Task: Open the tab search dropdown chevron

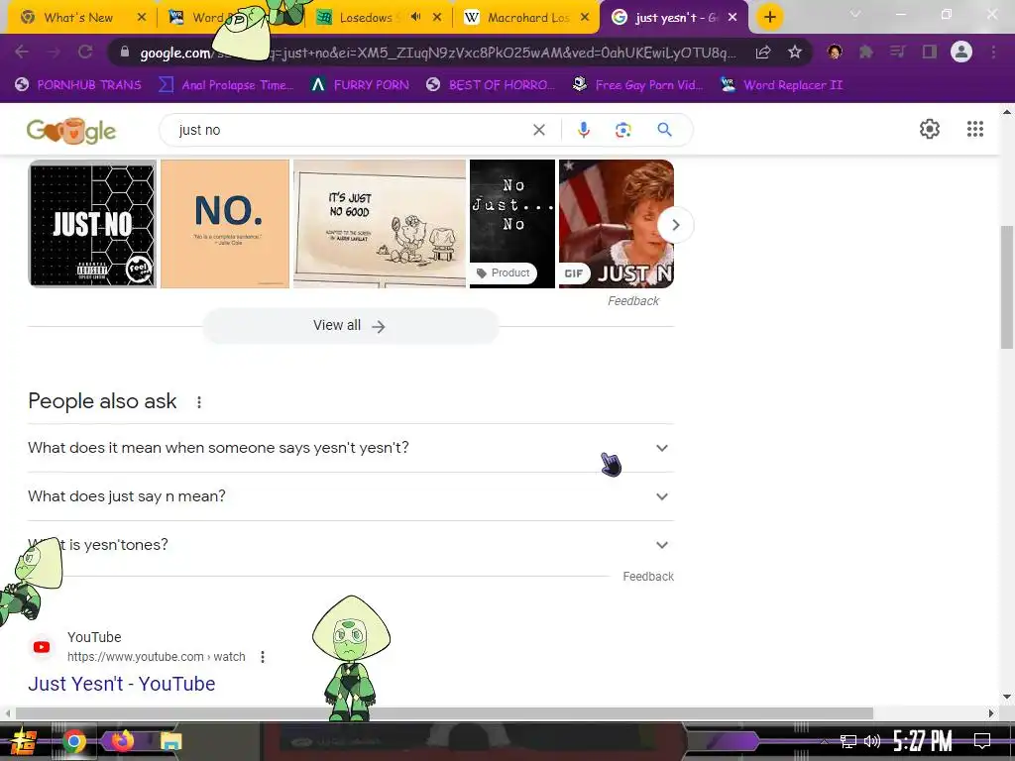Action: tap(855, 14)
